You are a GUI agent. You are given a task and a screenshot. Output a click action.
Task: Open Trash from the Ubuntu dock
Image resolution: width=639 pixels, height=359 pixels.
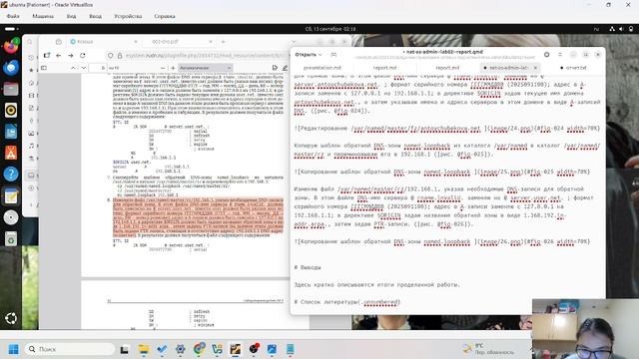[11, 238]
